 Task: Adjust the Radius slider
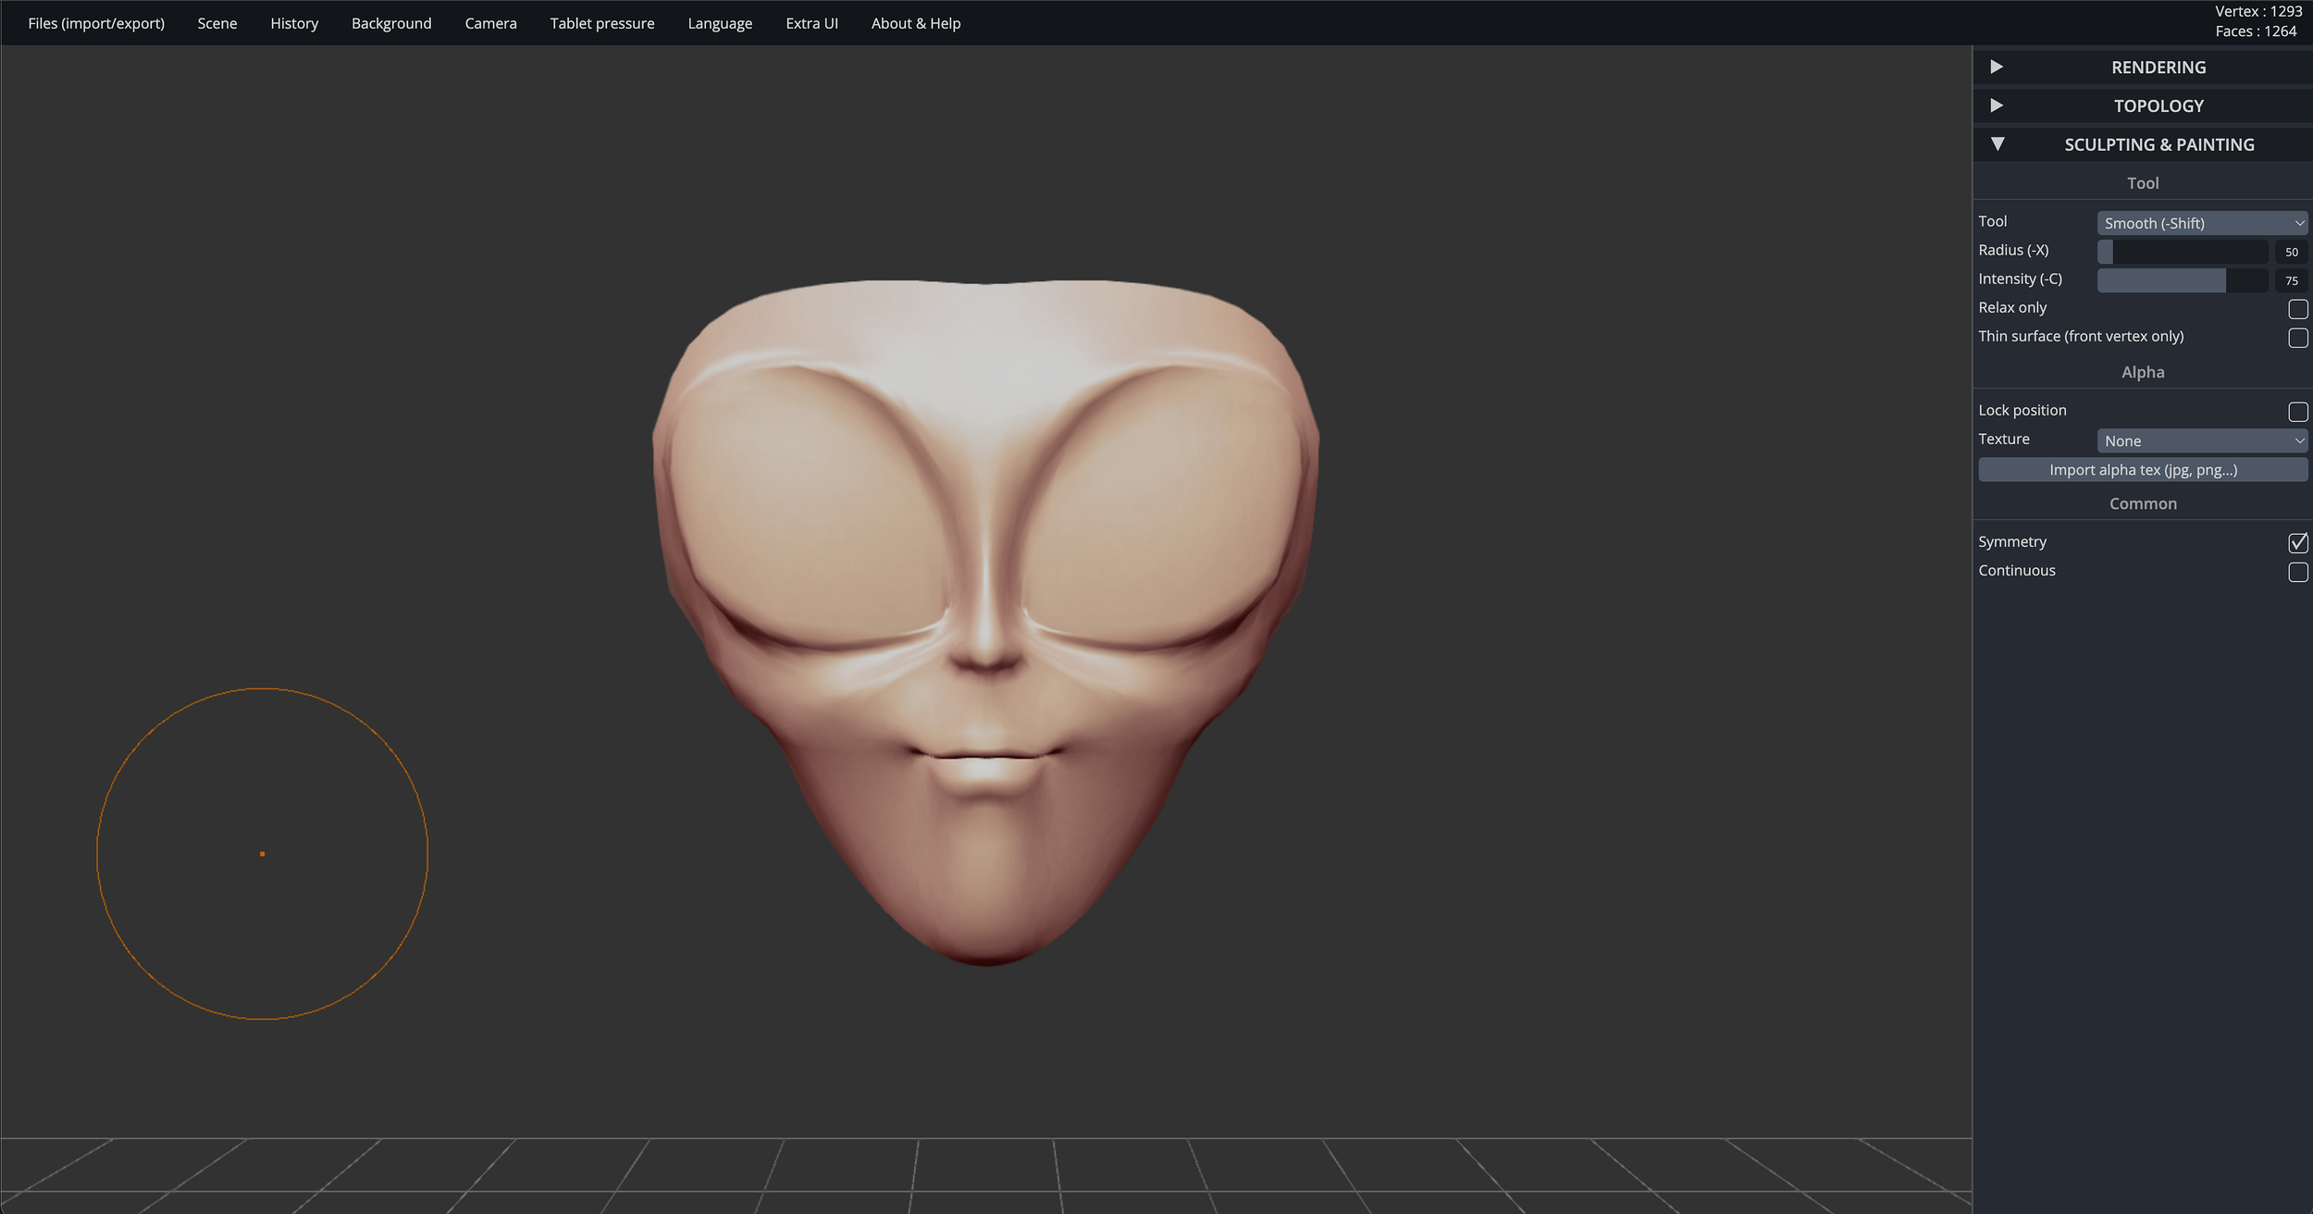point(2182,252)
